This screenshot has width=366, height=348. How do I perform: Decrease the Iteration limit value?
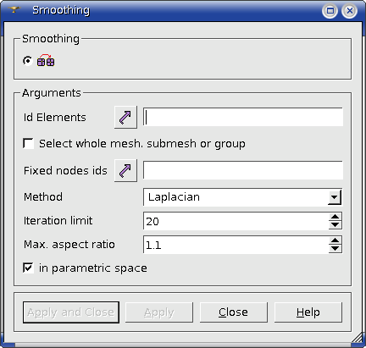pos(335,224)
